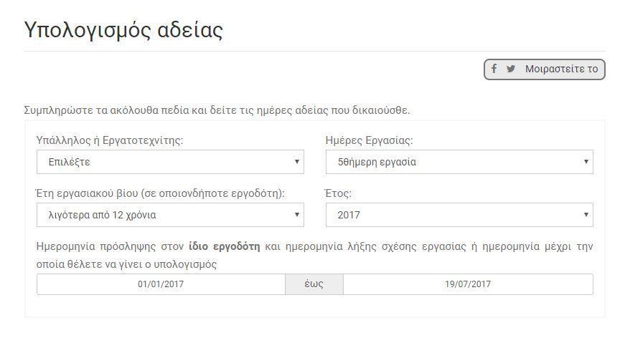Click the Ημέρες Εργασίας label
The image size is (620, 338).
[x=370, y=140]
